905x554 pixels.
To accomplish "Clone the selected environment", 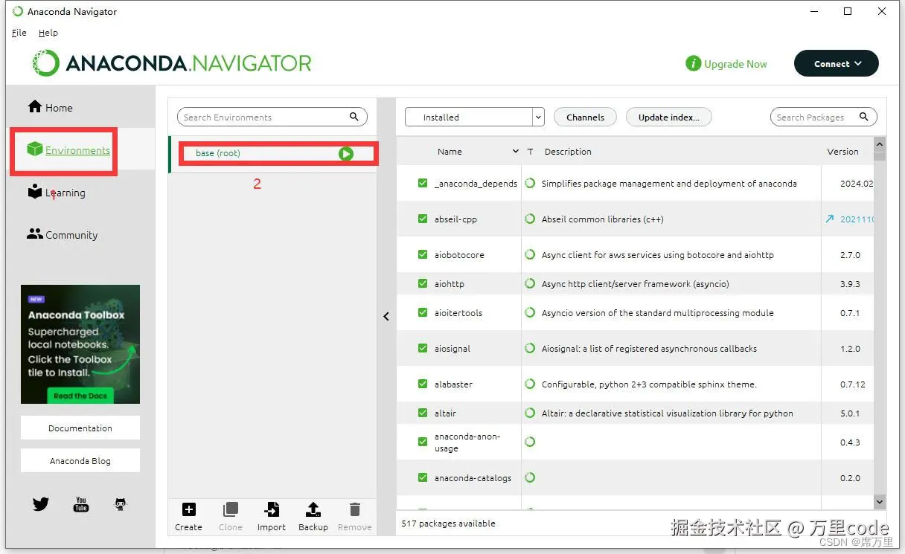I will [230, 517].
